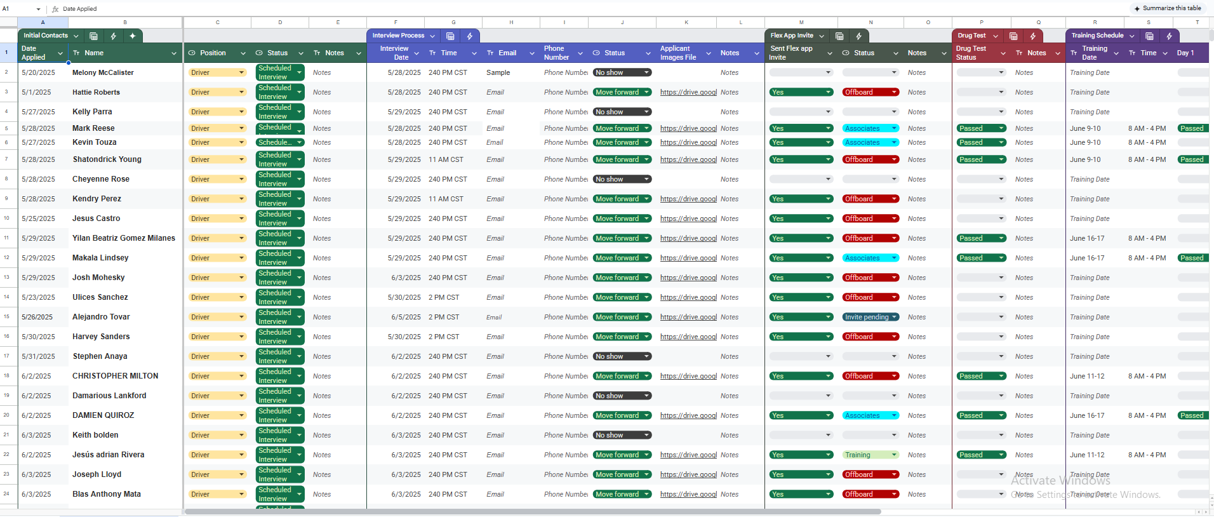This screenshot has height=517, width=1214.
Task: Open Mark Reese's applicant images drive link
Action: [688, 128]
